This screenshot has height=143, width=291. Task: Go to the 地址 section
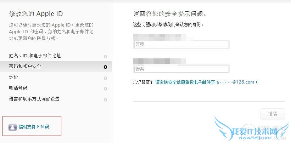[13, 78]
